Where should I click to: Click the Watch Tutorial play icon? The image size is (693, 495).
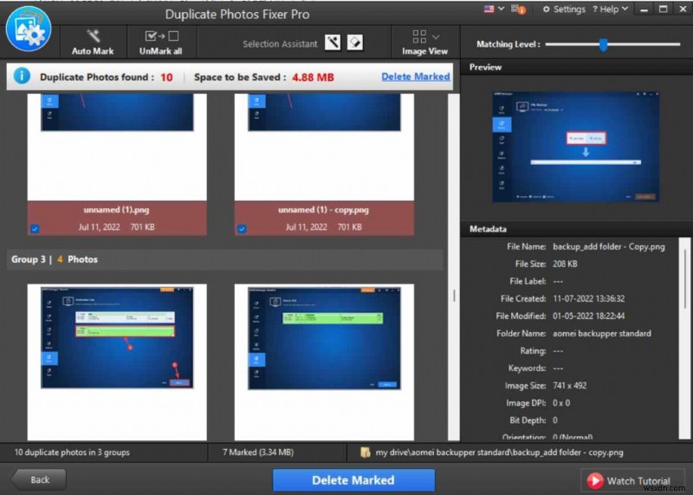click(x=595, y=480)
